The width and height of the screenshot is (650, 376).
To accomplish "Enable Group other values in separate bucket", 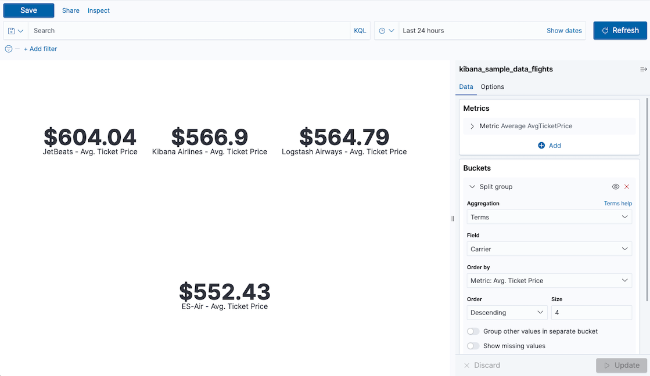I will [473, 331].
